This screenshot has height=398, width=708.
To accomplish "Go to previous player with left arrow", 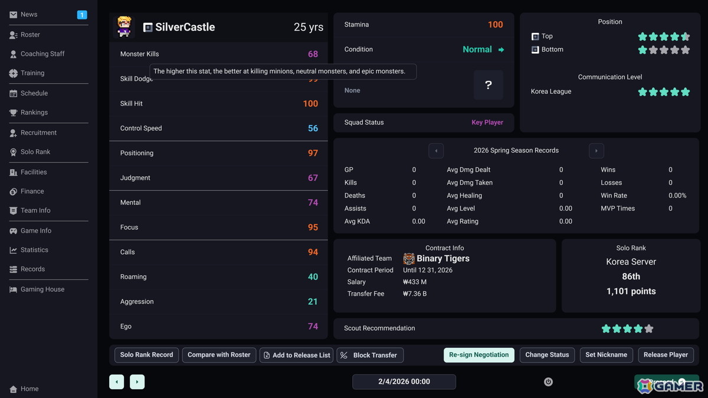I will click(x=117, y=382).
